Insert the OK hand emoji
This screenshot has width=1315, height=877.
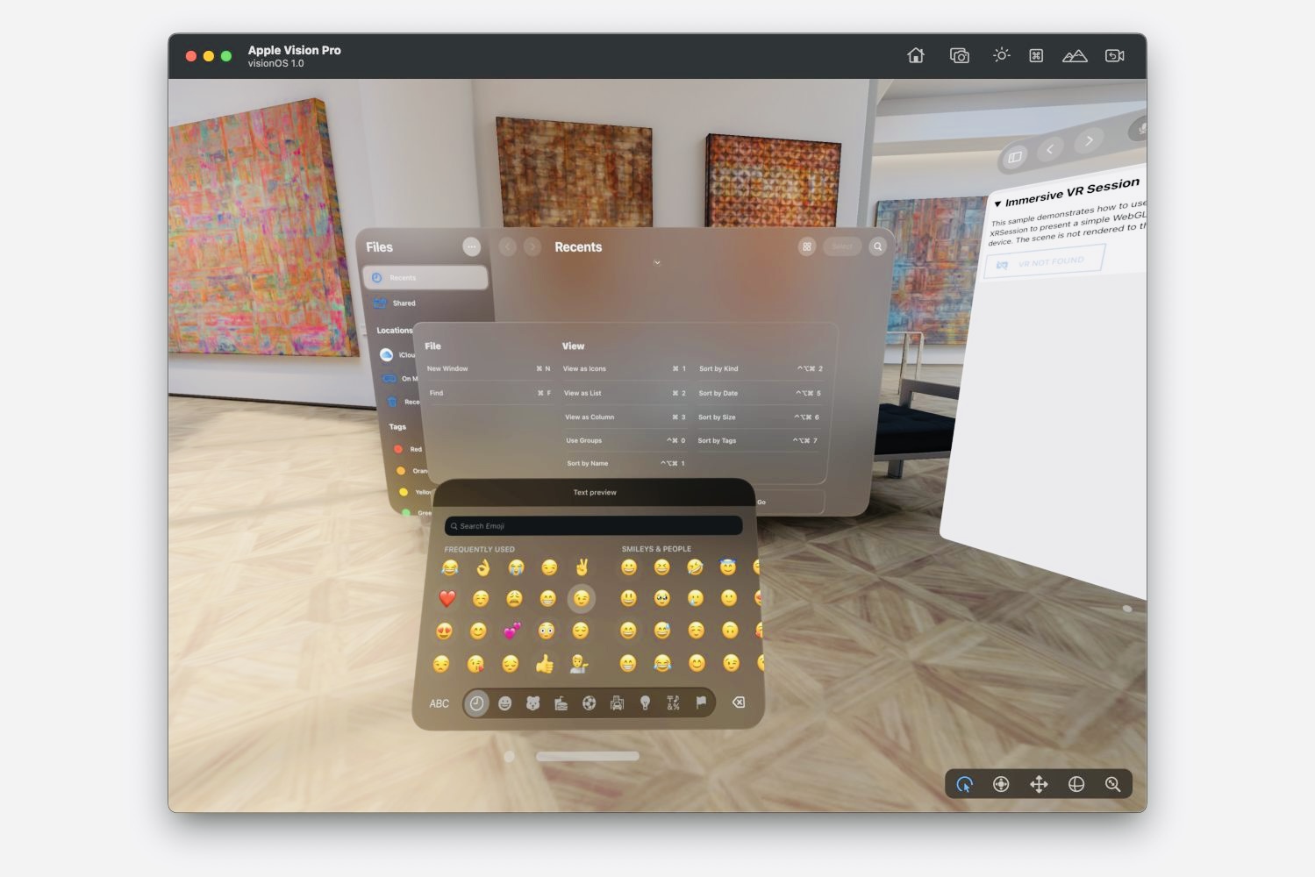click(482, 567)
